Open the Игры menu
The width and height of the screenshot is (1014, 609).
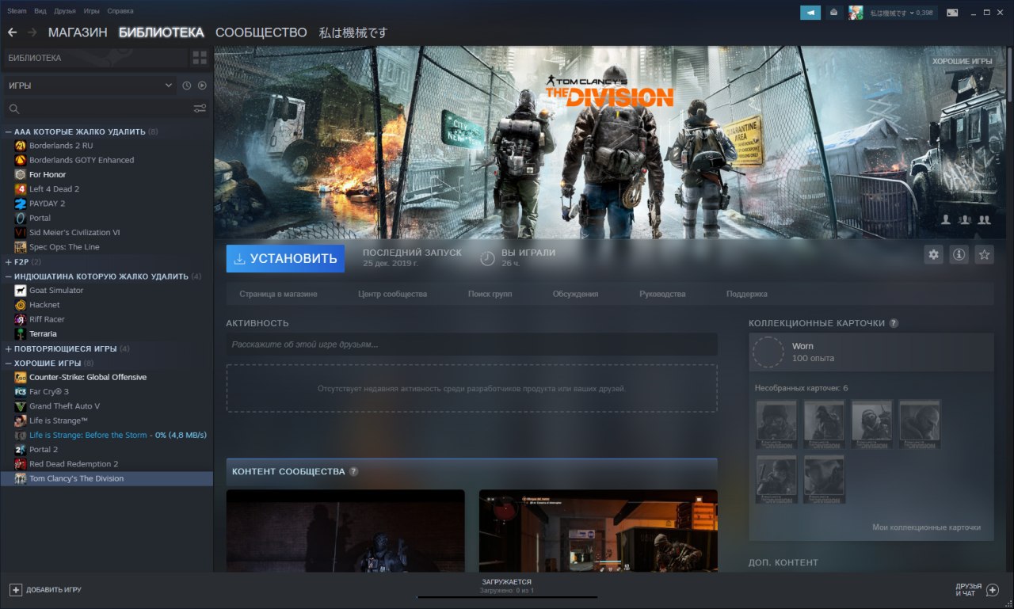click(x=92, y=11)
